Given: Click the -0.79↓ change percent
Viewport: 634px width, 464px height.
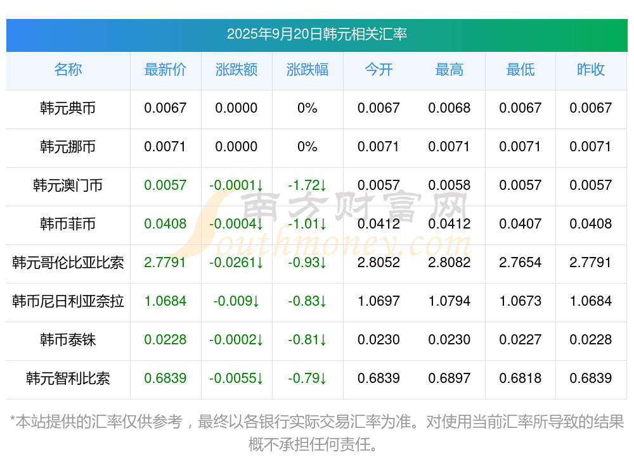Looking at the screenshot, I should click(x=307, y=379).
